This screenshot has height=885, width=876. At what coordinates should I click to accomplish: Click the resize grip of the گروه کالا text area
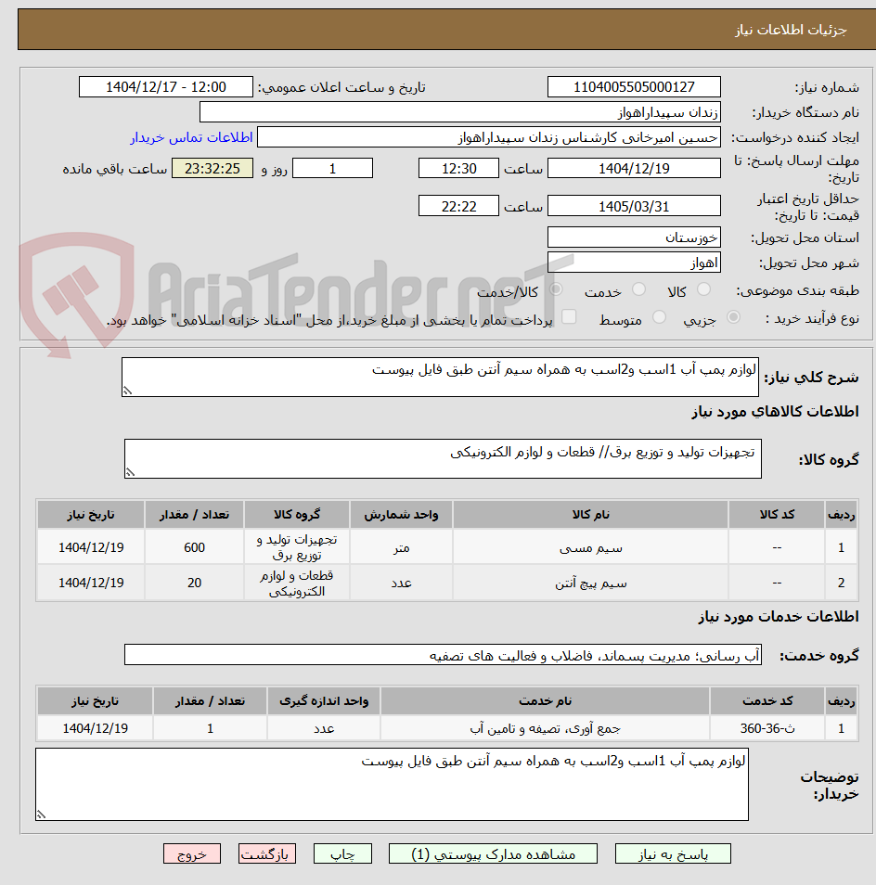131,472
